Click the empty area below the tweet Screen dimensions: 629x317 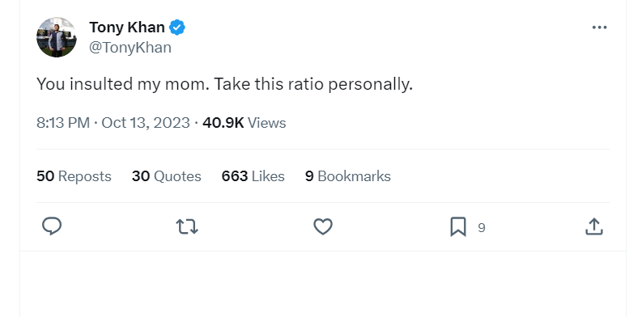coord(323,284)
